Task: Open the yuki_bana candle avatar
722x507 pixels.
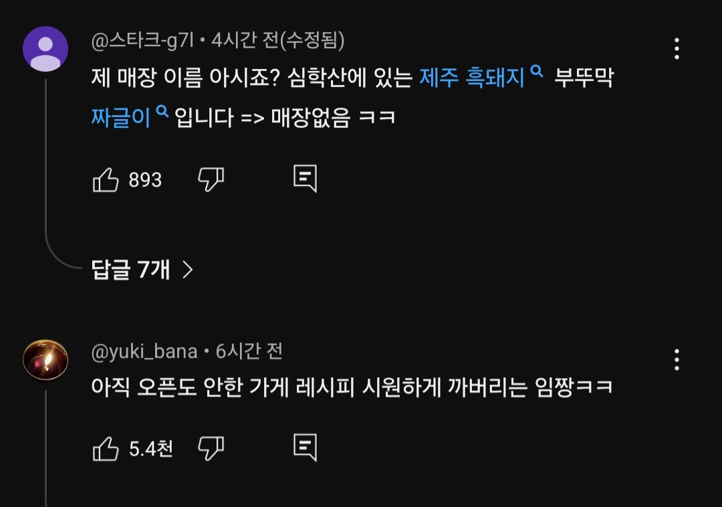Action: tap(45, 360)
